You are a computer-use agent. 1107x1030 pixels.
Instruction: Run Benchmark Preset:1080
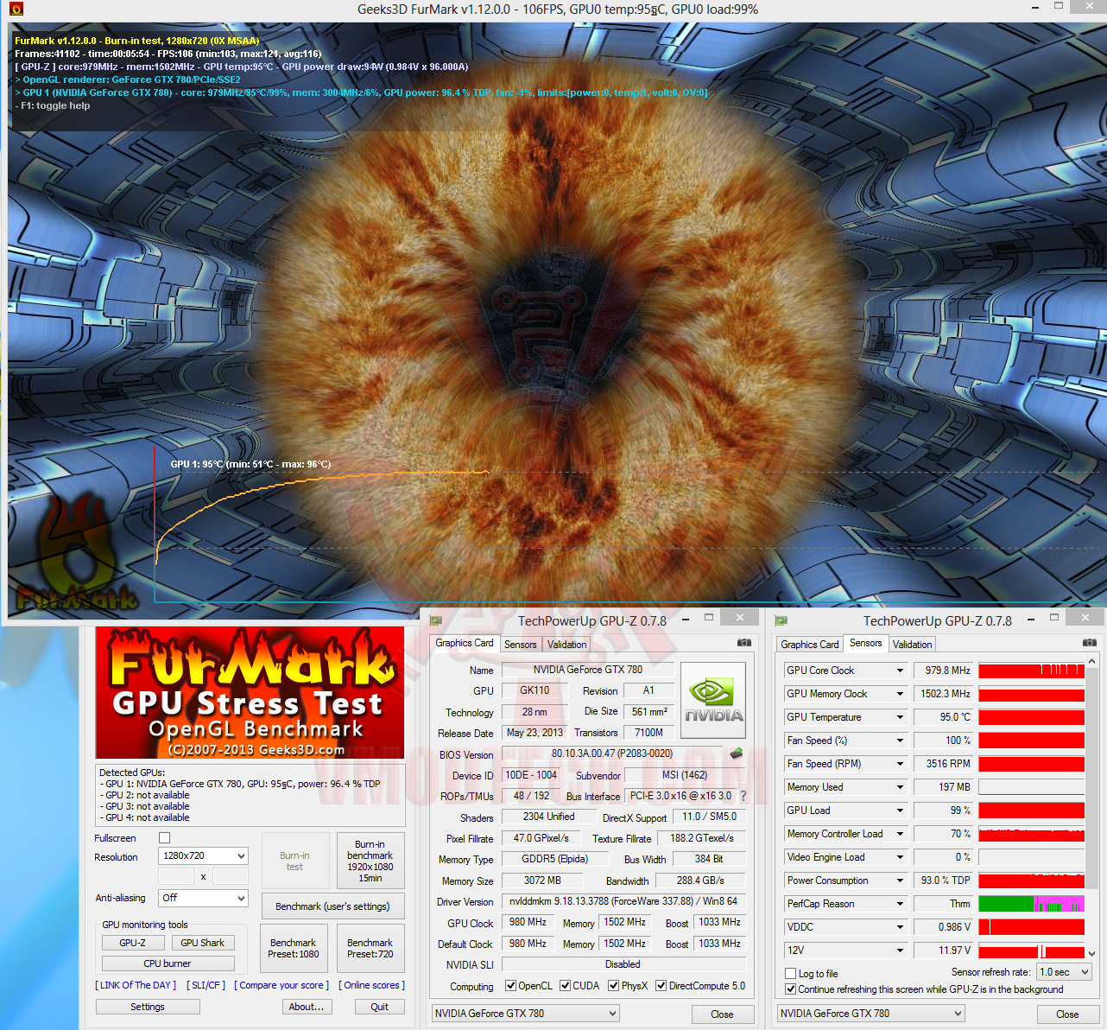pyautogui.click(x=294, y=949)
